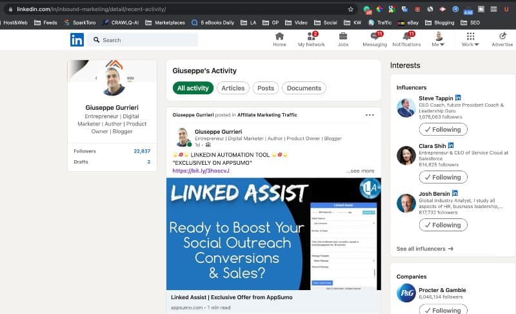Screen dimensions: 516x314
Task: Toggle Following for Josh Bersin
Action: click(x=443, y=225)
